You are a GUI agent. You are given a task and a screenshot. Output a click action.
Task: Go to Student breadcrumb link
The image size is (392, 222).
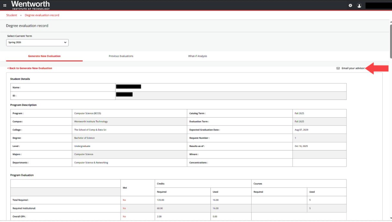[12, 15]
